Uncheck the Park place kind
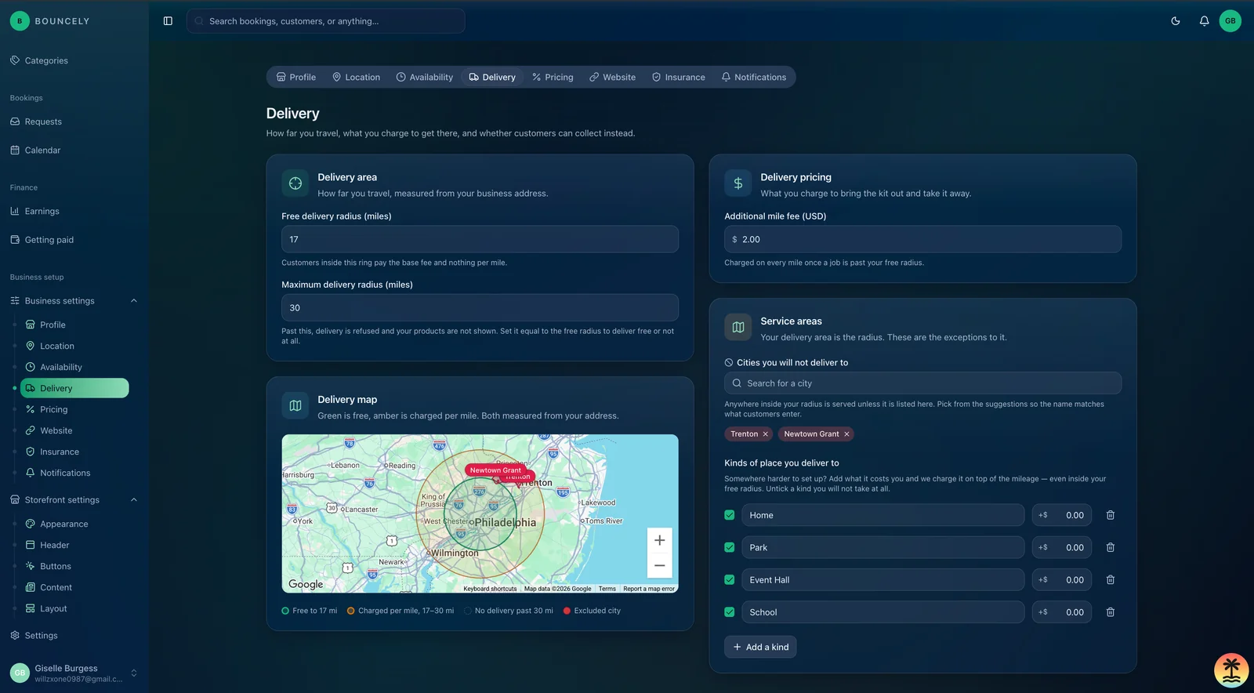 [x=730, y=547]
